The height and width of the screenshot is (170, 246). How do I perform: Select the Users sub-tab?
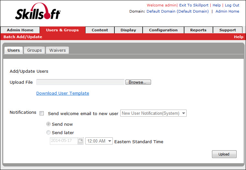[x=14, y=50]
